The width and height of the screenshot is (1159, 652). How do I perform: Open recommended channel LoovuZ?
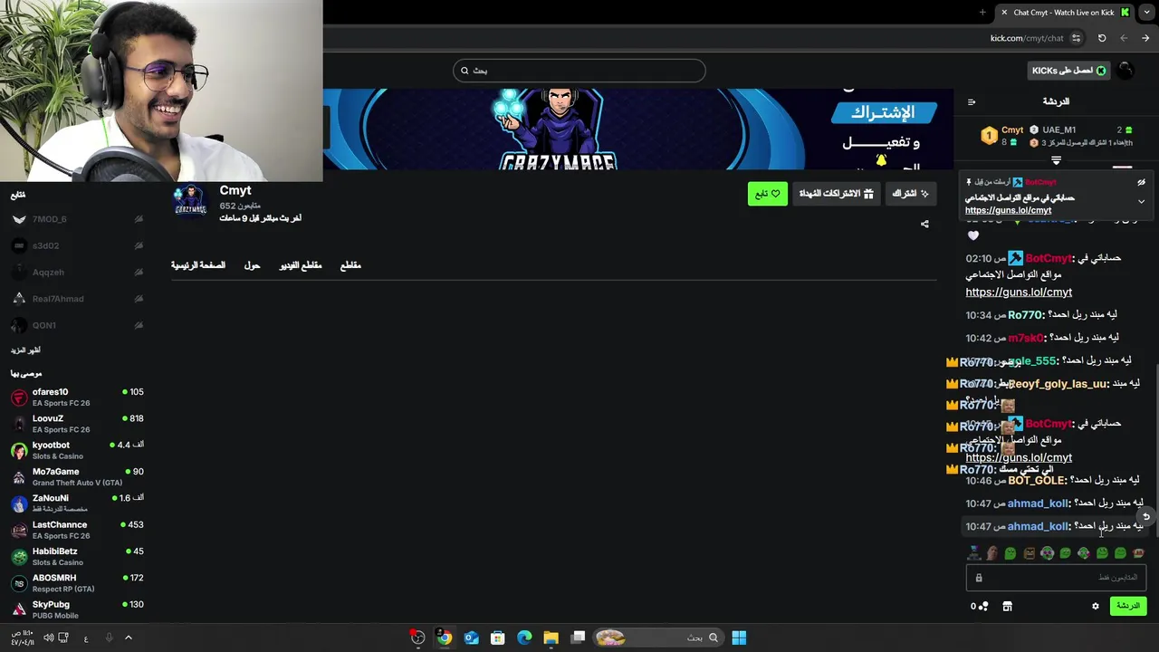[x=77, y=423]
